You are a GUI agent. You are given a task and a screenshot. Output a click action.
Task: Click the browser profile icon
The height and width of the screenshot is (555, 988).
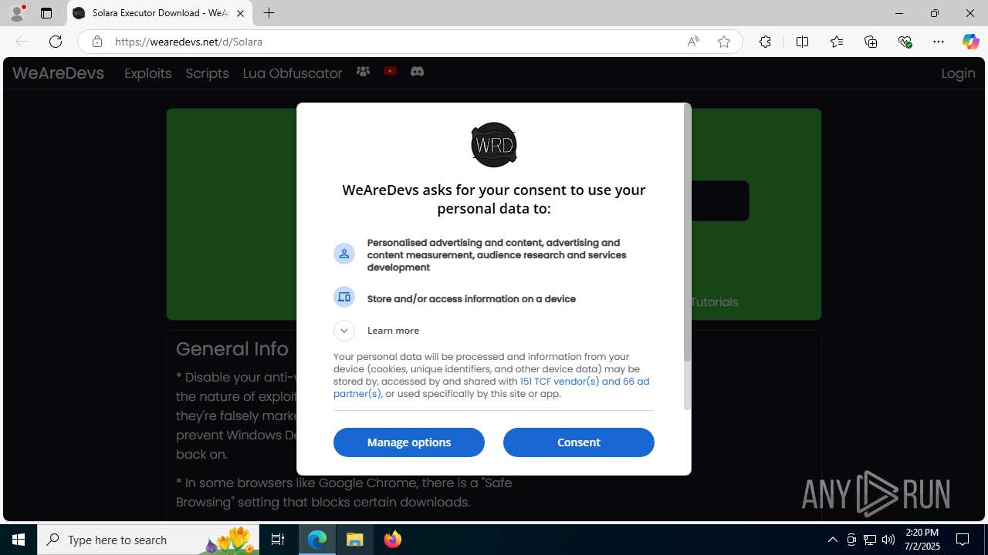[17, 13]
